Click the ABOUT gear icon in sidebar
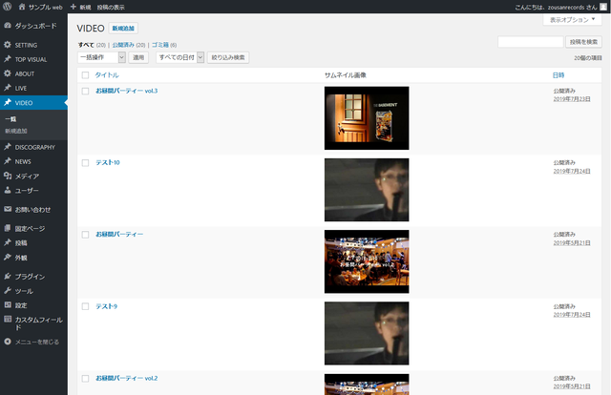The width and height of the screenshot is (611, 395). [x=8, y=73]
